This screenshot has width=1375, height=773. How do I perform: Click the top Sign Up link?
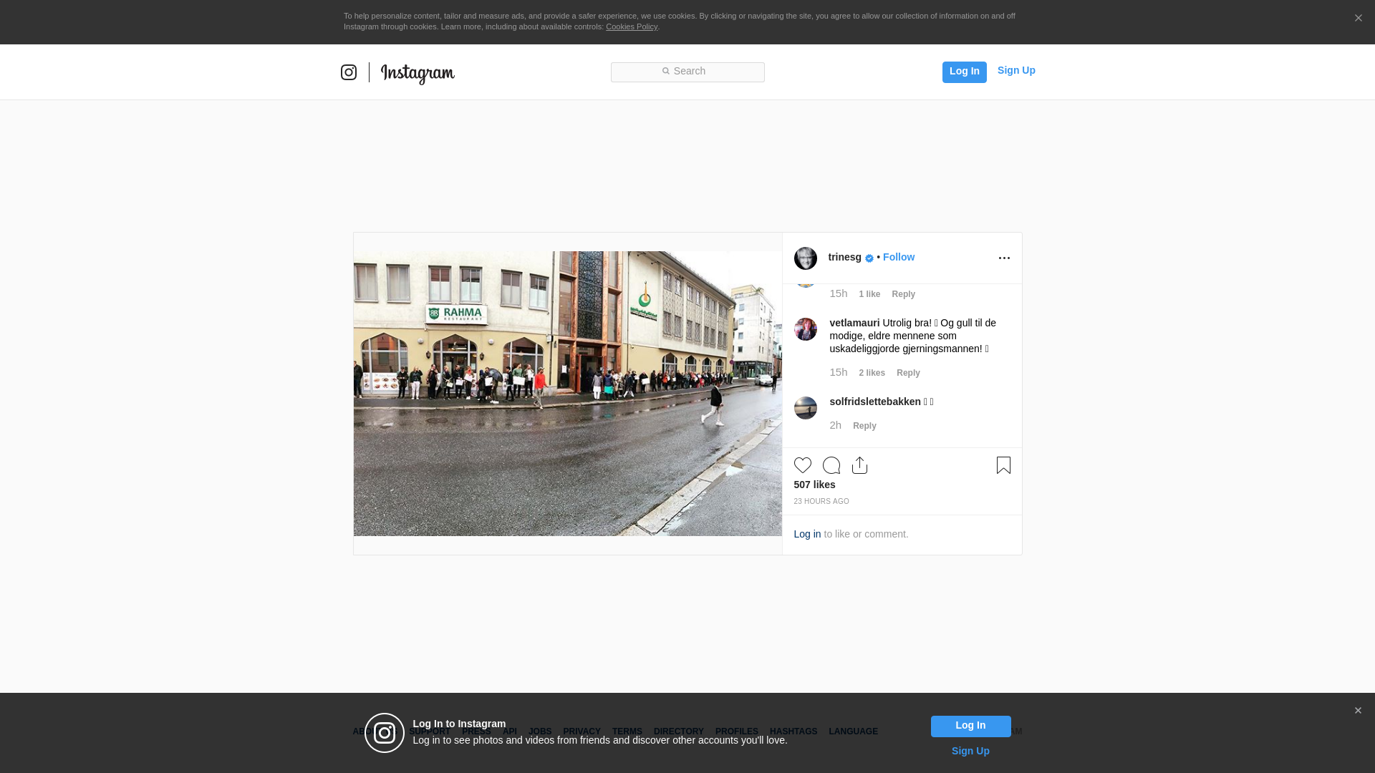pos(1015,70)
